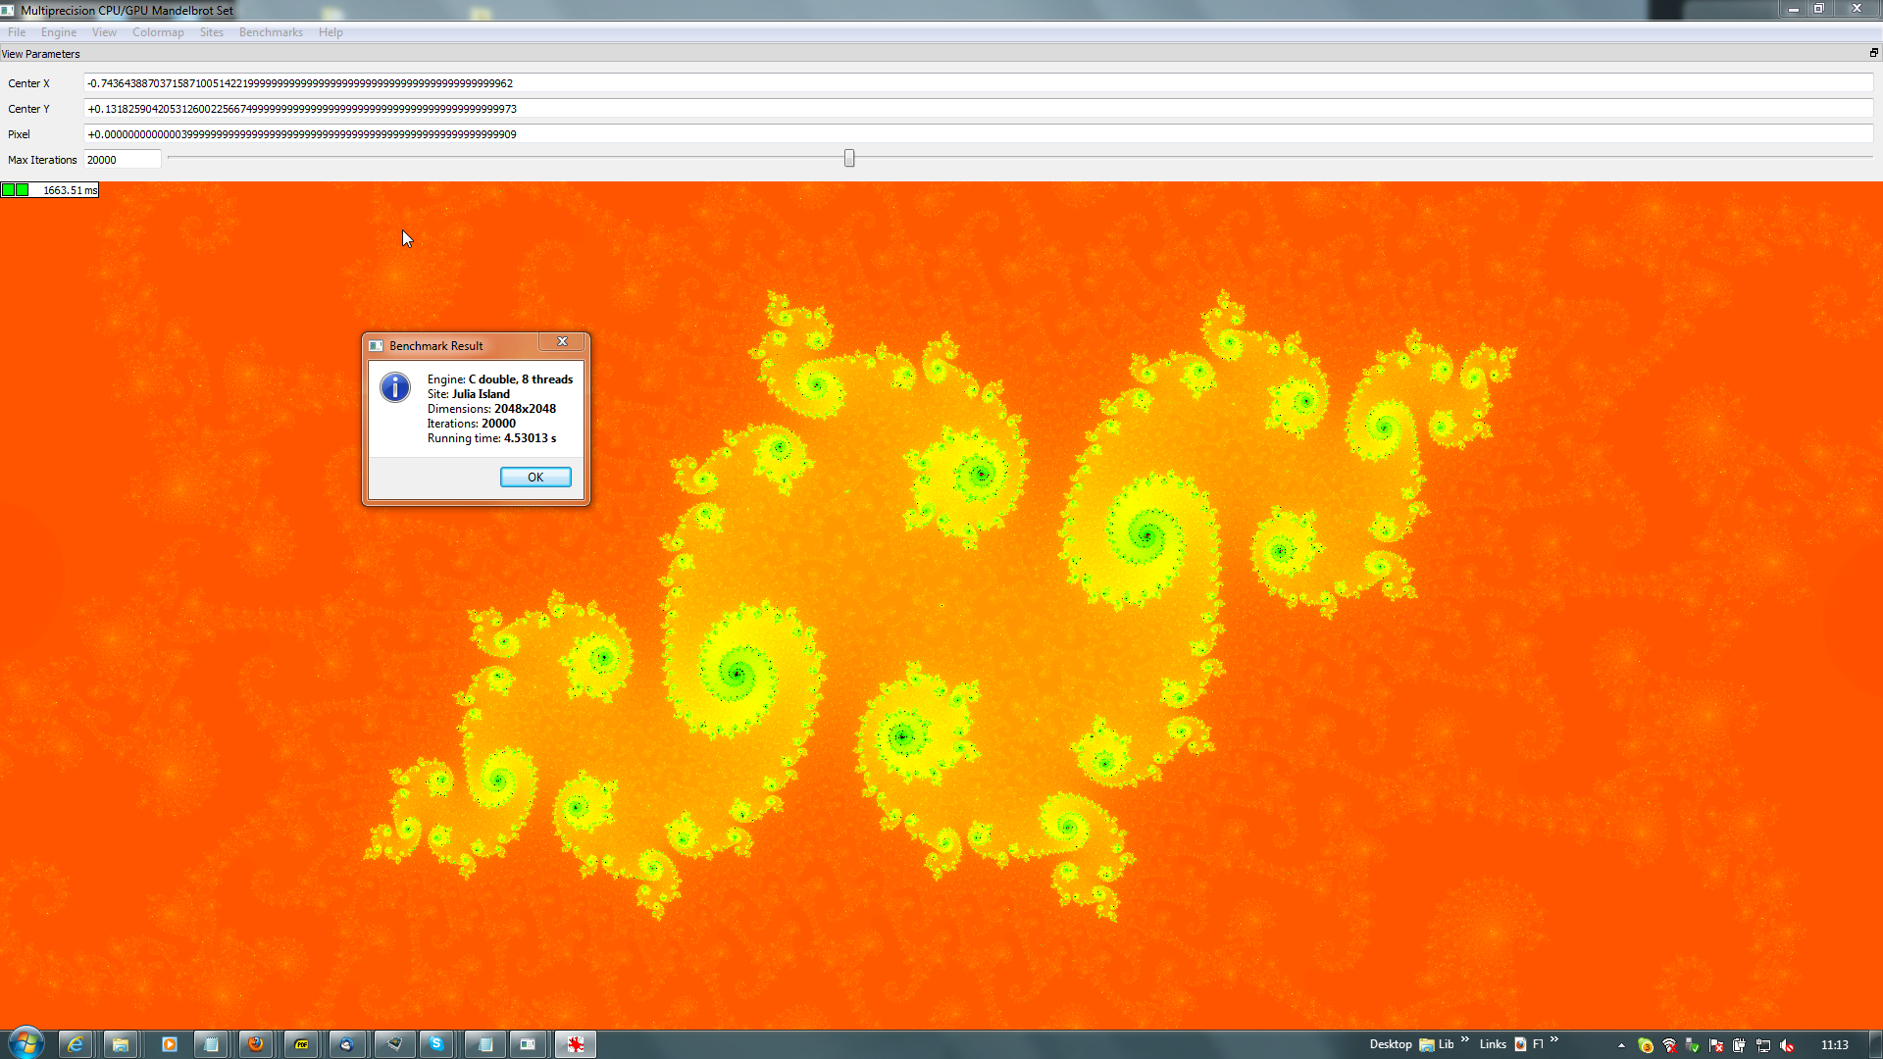Open Firefox from the taskbar
The image size is (1883, 1059).
tap(256, 1044)
